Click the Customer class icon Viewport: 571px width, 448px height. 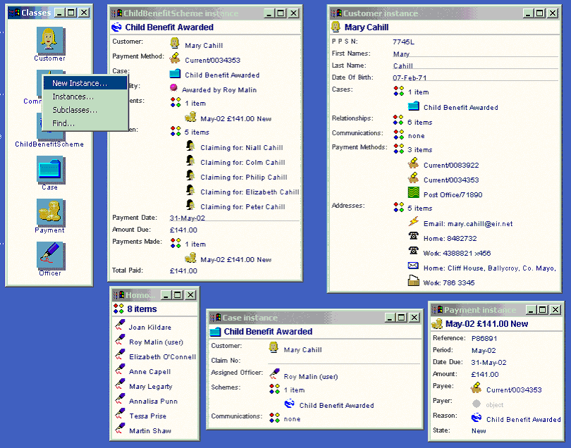(x=49, y=41)
